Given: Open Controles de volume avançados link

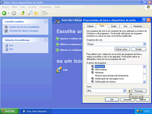Looking at the screenshot, I should point(24,31).
